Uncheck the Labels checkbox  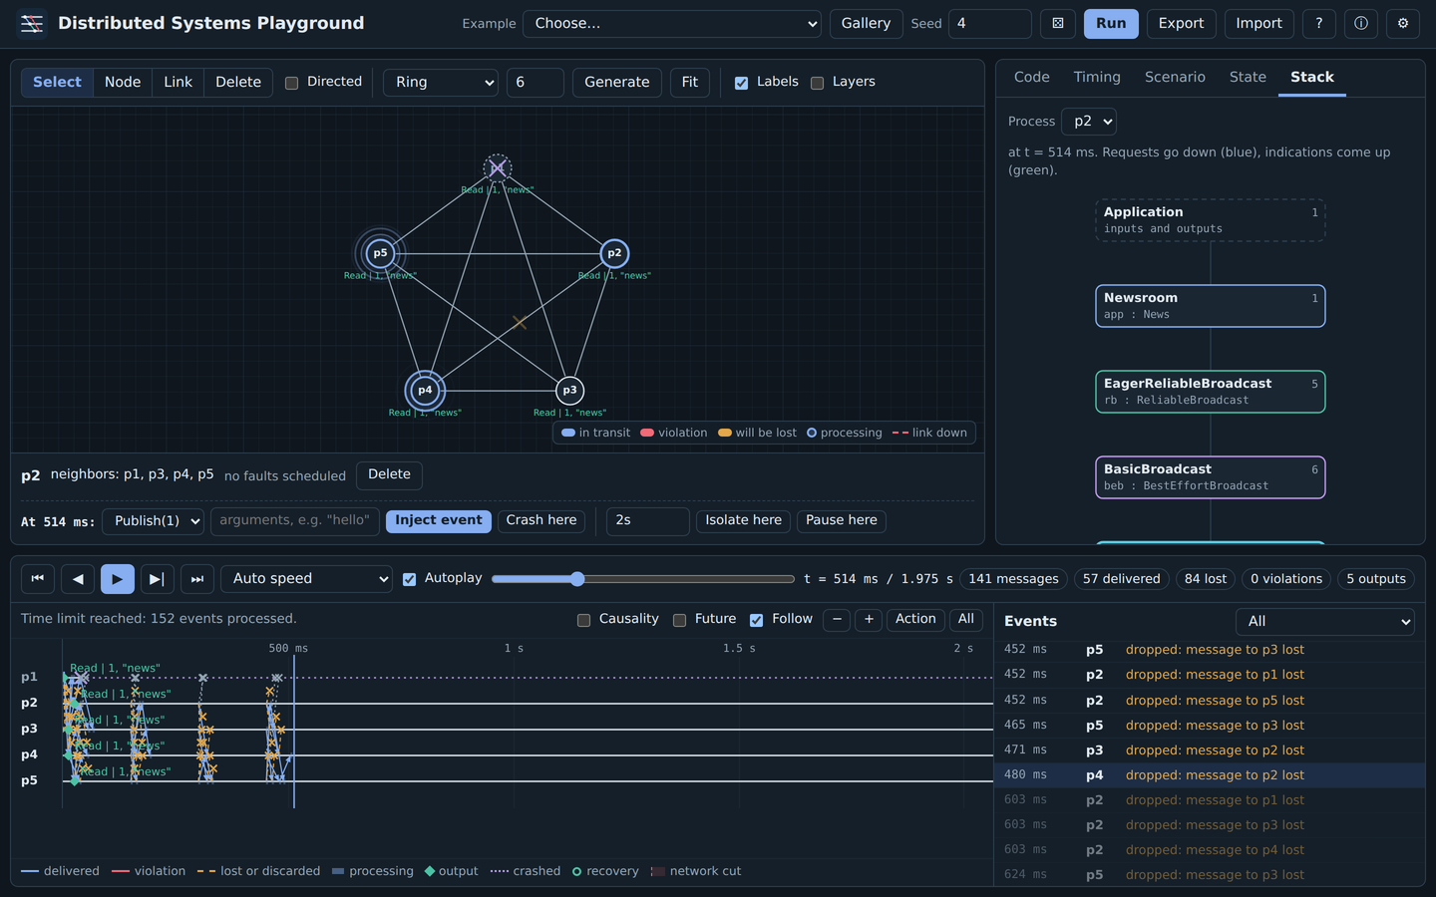point(741,83)
